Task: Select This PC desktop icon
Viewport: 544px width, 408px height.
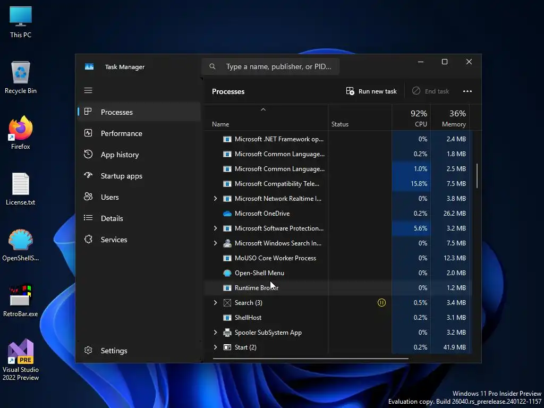Action: (x=21, y=22)
